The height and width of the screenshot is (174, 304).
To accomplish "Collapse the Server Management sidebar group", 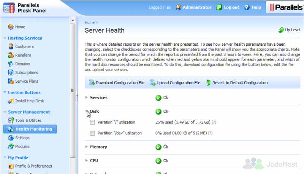I will point(5,112).
